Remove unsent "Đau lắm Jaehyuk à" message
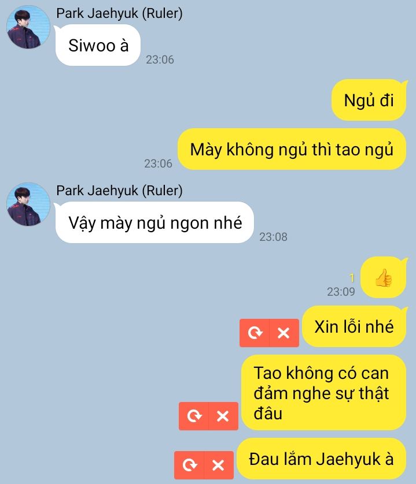The image size is (416, 484). point(219,465)
